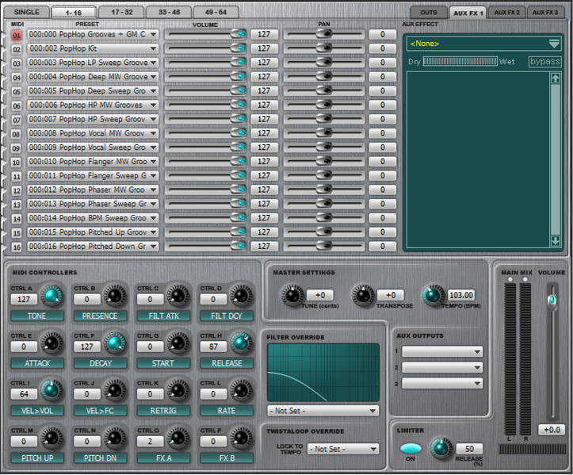Select MIDI channel 01 button
The height and width of the screenshot is (475, 573).
click(x=17, y=36)
